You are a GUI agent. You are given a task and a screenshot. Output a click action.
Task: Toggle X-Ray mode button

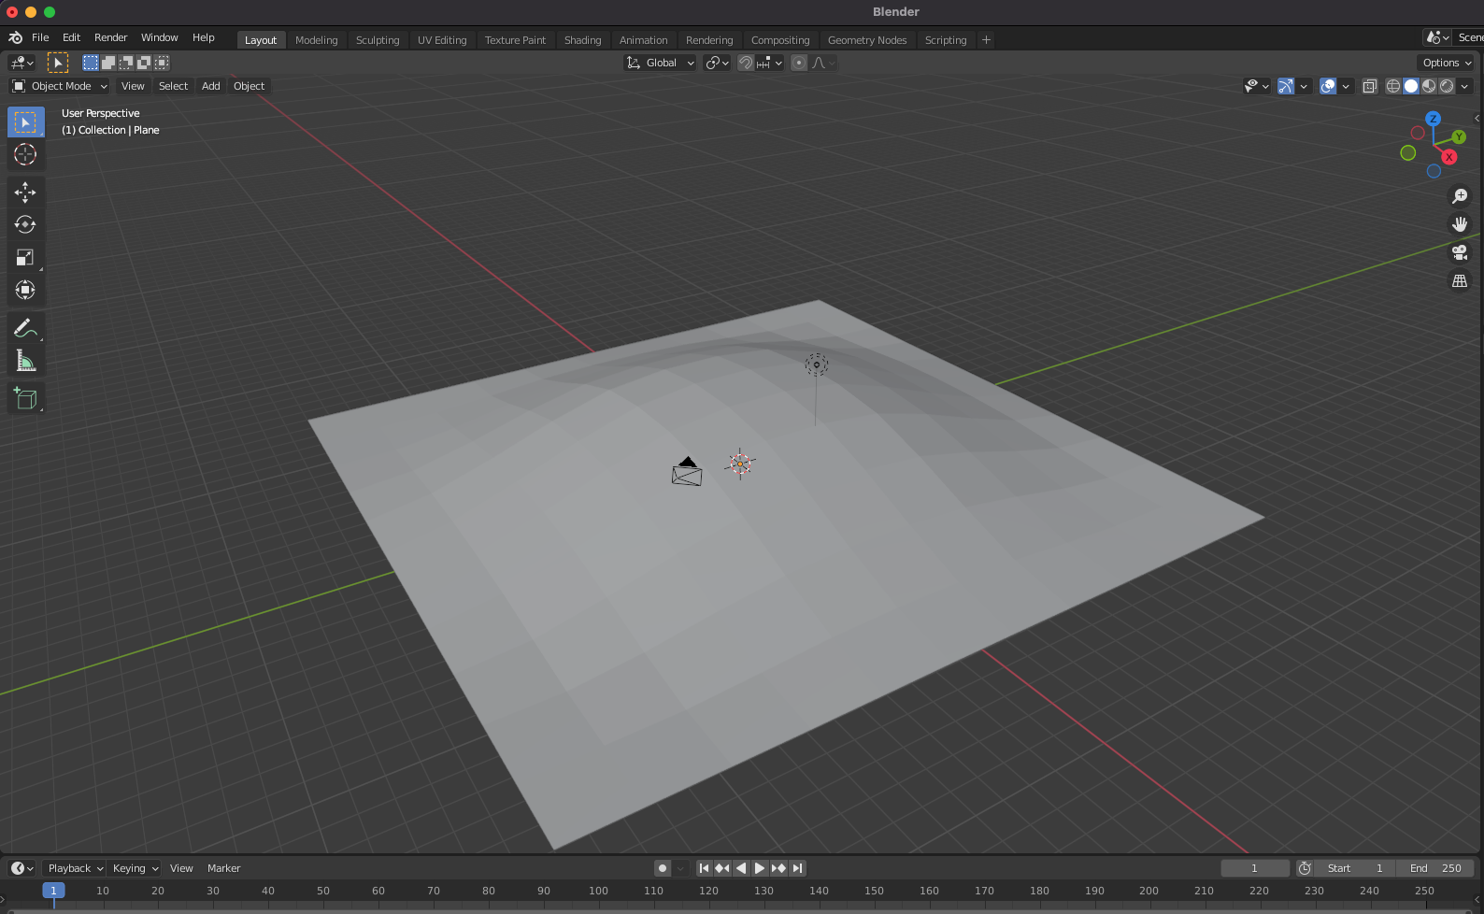point(1370,86)
